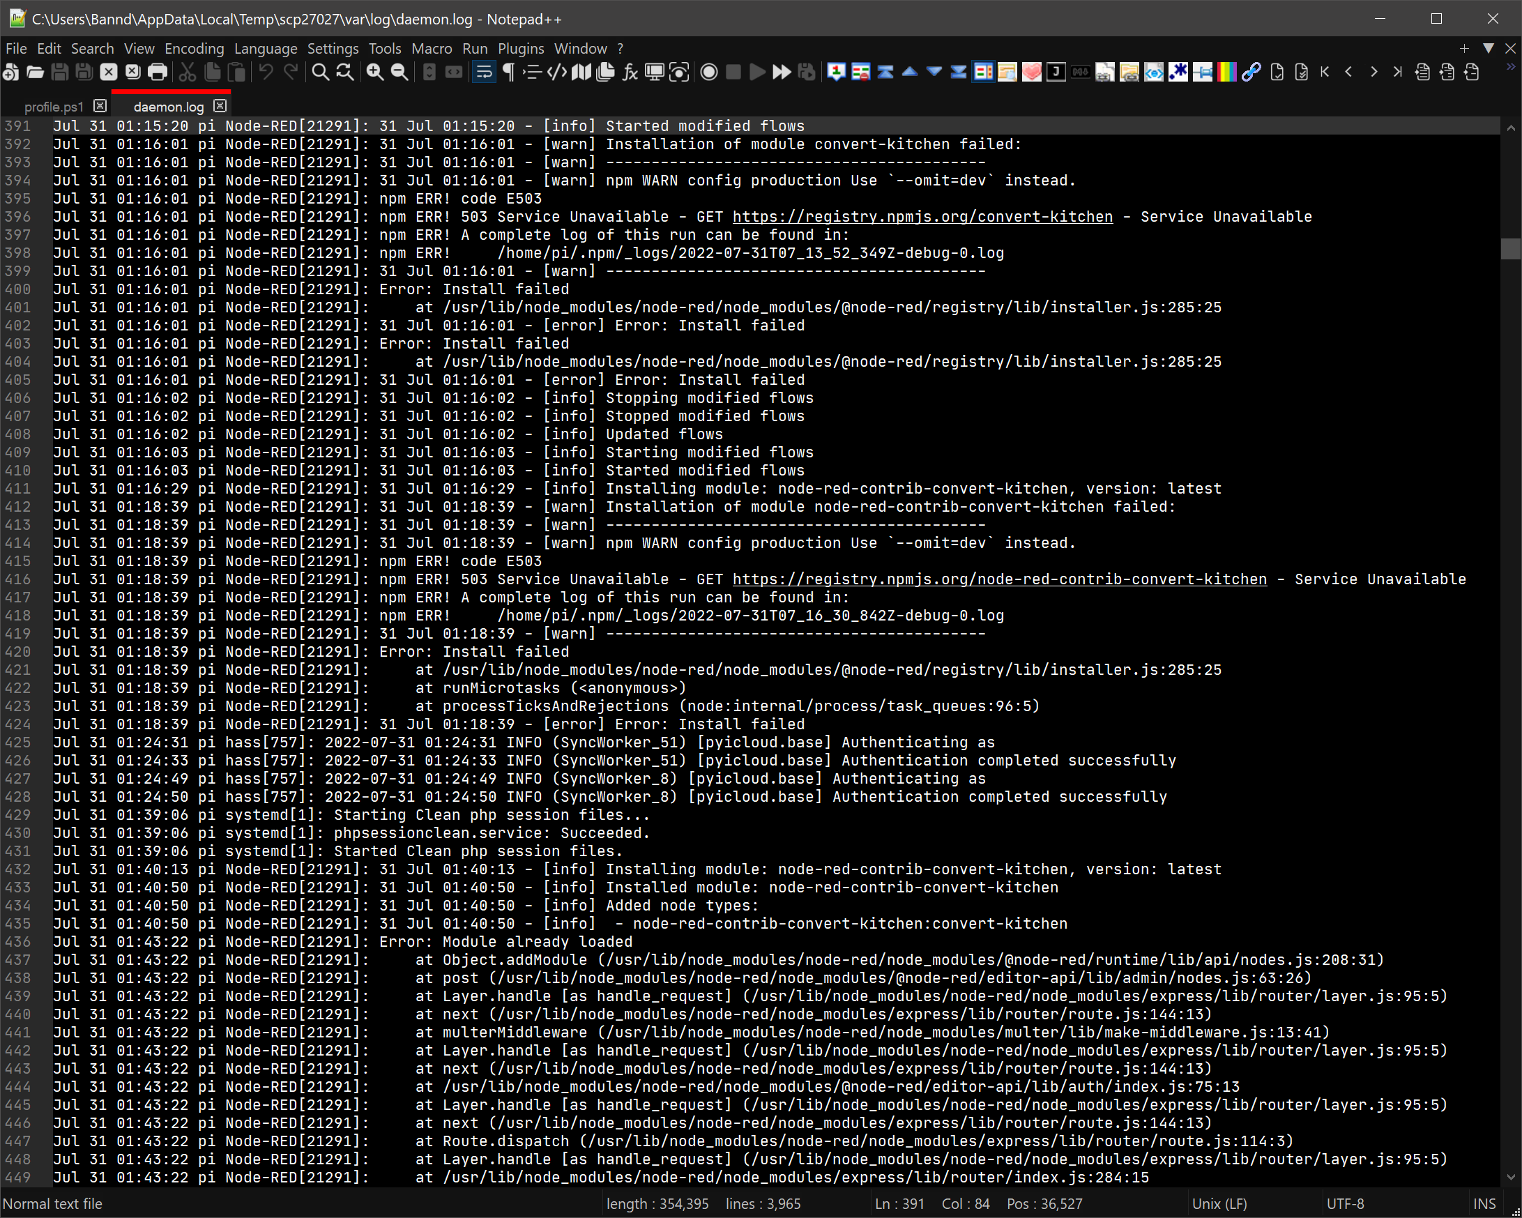
Task: Toggle INS insert mode in status bar
Action: point(1484,1204)
